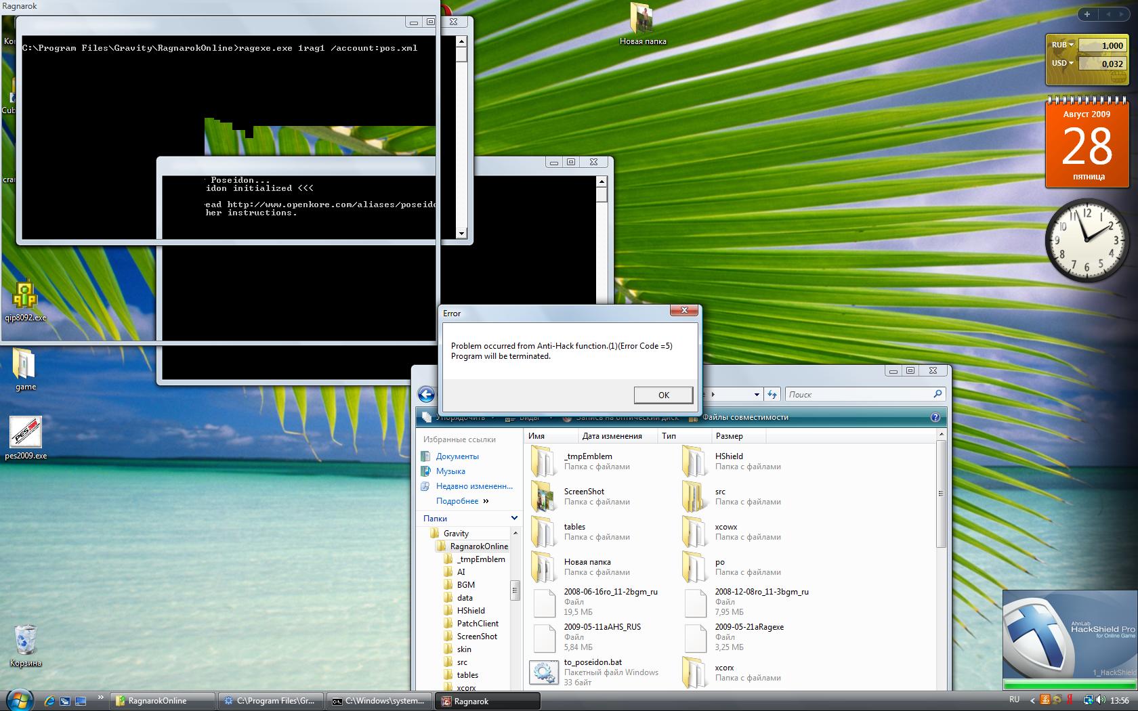Select the BGM folder in the tree
Viewport: 1138px width, 711px height.
466,585
